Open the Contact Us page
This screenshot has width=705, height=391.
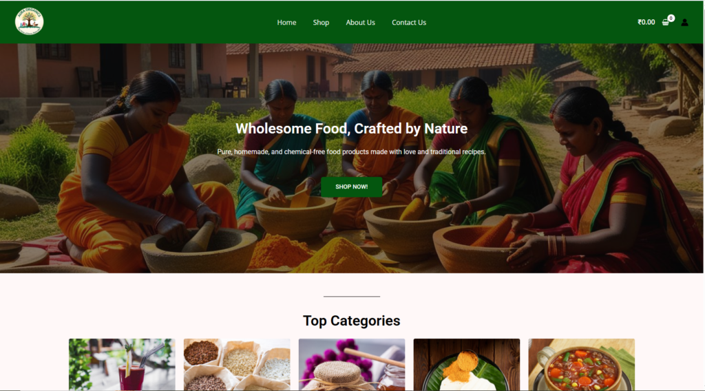coord(409,23)
